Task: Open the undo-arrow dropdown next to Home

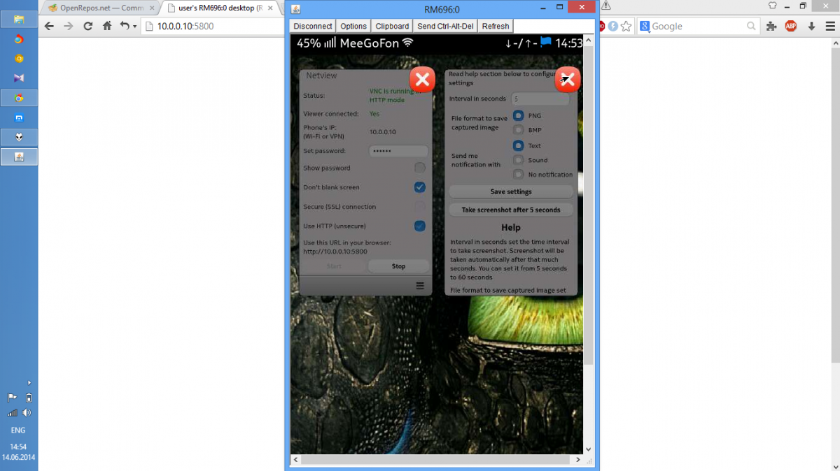Action: coord(126,27)
